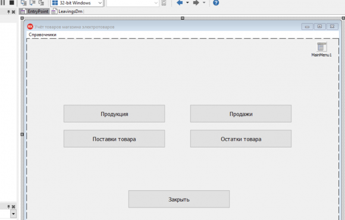Click the pause debugging icon
Viewport: 345px width, 220px height.
pos(2,2)
